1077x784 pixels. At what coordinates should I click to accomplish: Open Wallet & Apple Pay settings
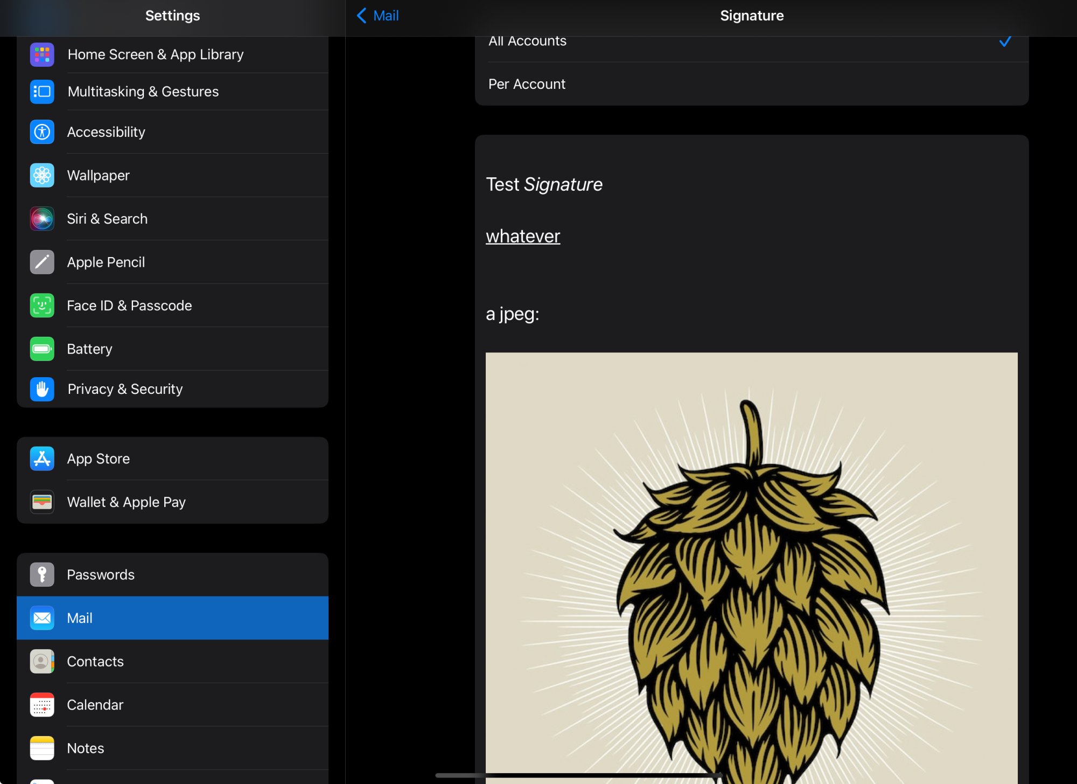pyautogui.click(x=126, y=502)
